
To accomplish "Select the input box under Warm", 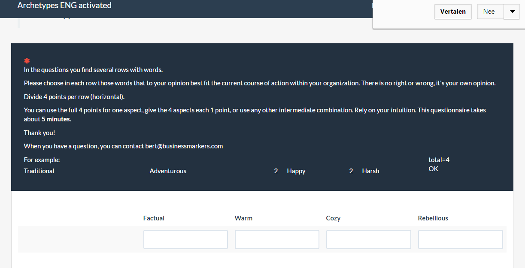I will pos(277,239).
